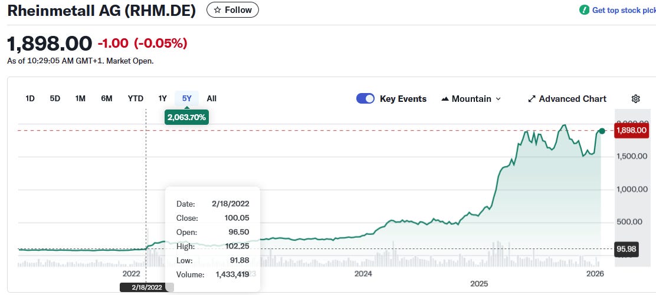Screen dimensions: 656x295
Task: Click the Low 91.88 value in tooltip
Action: tap(240, 261)
